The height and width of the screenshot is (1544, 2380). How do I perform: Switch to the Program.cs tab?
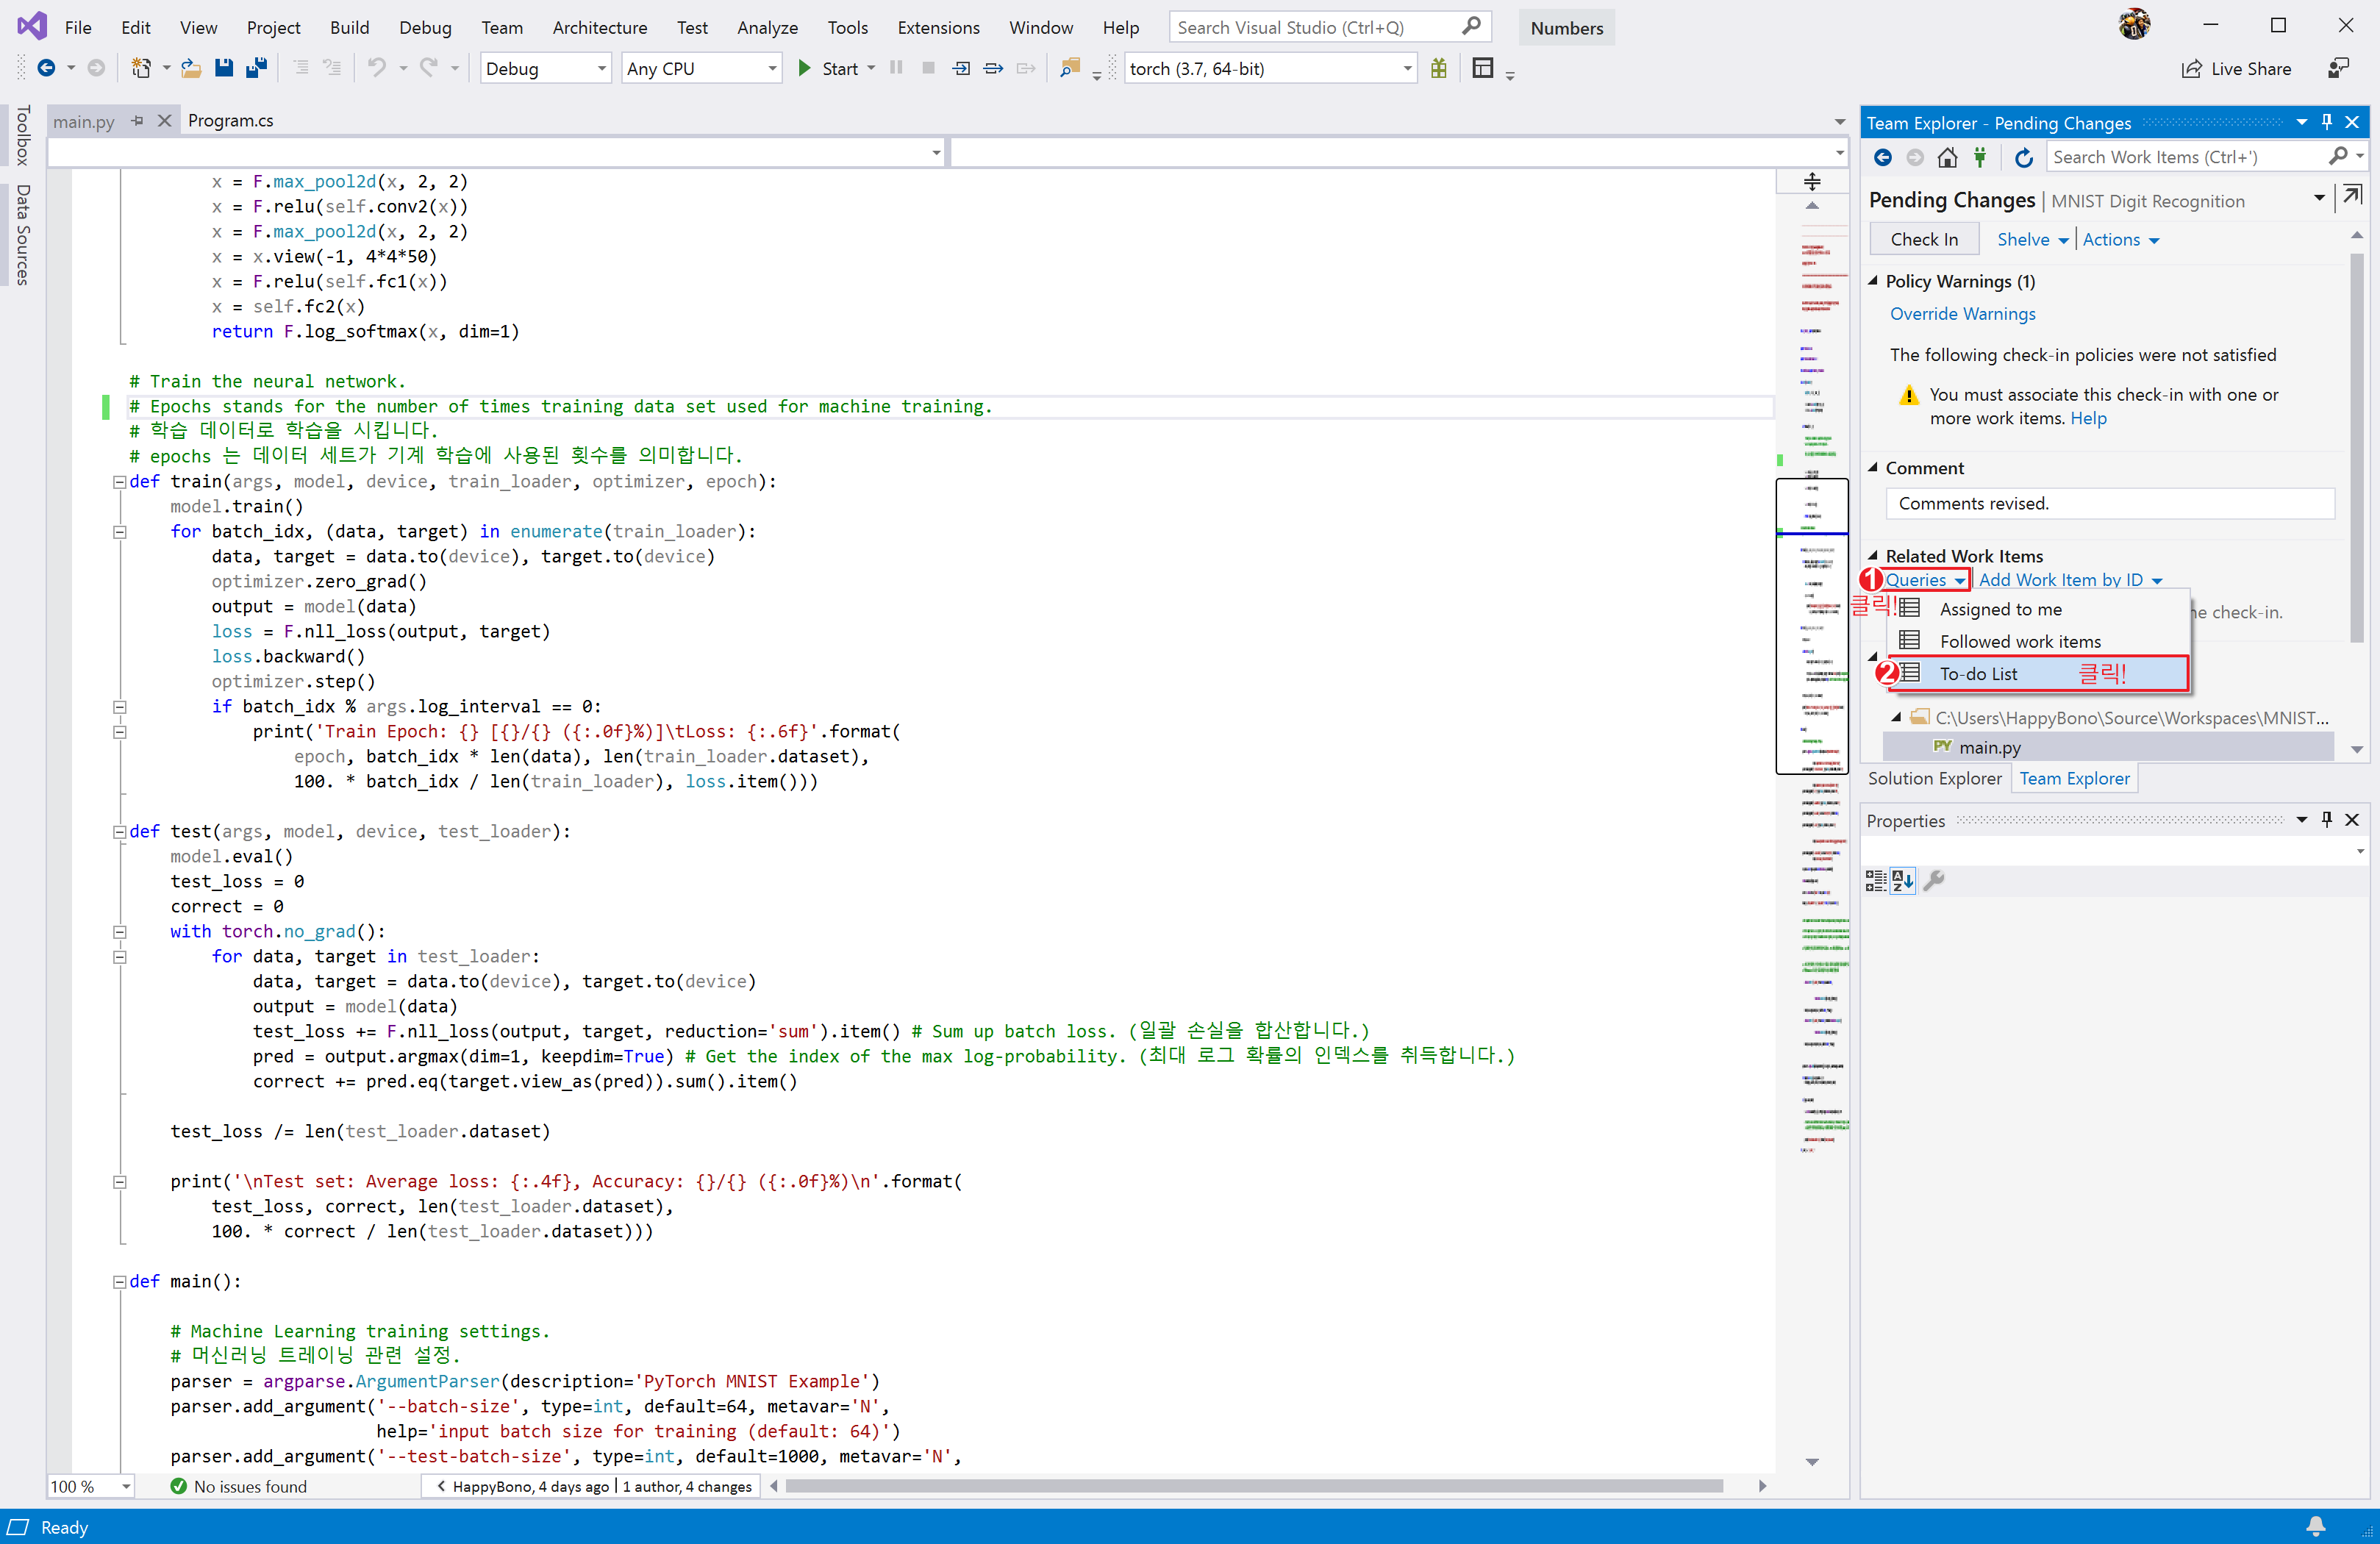231,120
